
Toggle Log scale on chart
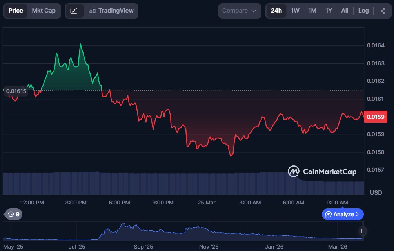(x=363, y=11)
